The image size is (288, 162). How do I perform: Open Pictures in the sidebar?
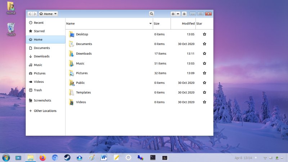[x=46, y=73]
